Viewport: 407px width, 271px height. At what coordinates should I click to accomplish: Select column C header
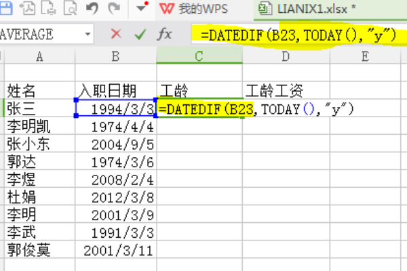[x=199, y=56]
